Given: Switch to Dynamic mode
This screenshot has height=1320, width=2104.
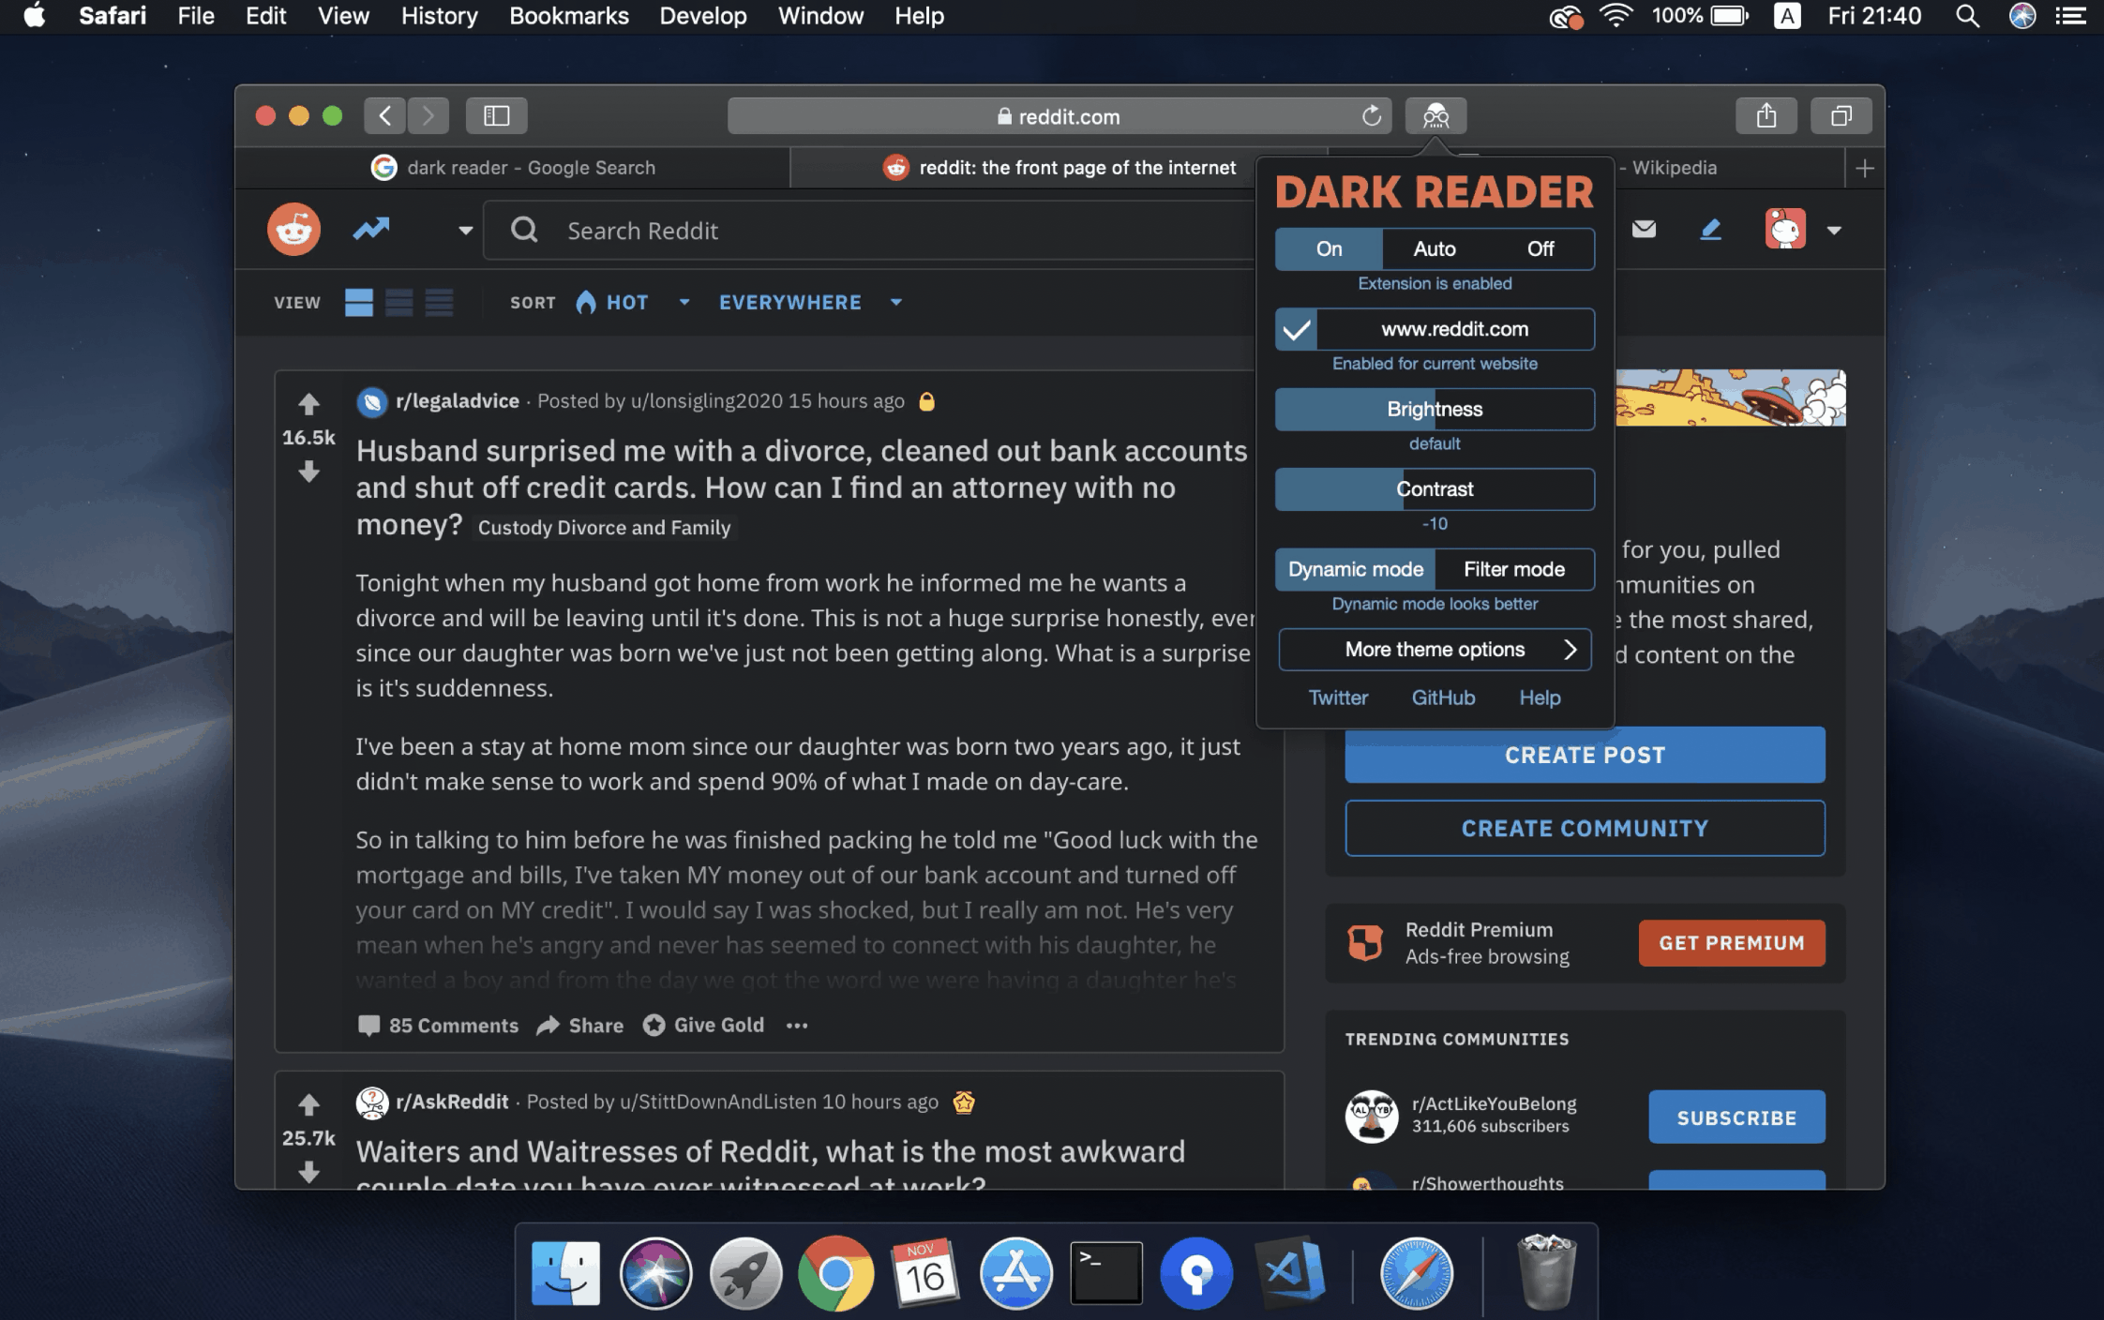Looking at the screenshot, I should pyautogui.click(x=1355, y=569).
